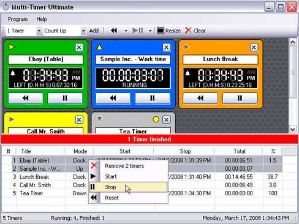The width and height of the screenshot is (299, 224).
Task: Open the 1 Timer dropdown
Action: pos(39,31)
